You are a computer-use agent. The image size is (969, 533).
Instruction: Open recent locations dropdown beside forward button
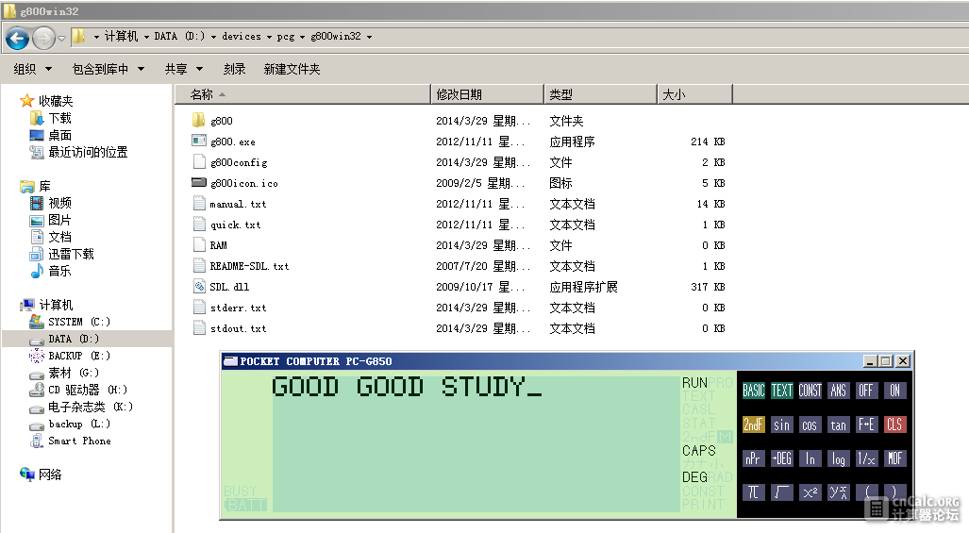pos(61,39)
